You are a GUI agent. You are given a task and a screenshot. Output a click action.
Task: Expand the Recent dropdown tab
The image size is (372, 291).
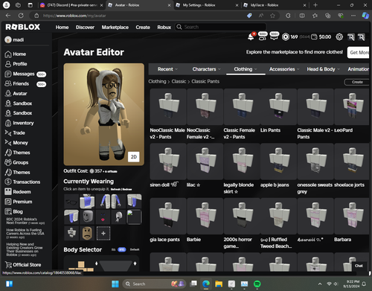click(x=167, y=69)
